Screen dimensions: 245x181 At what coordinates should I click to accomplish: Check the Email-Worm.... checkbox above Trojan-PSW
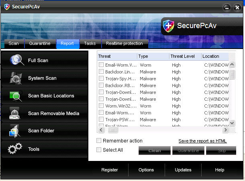[101, 112]
